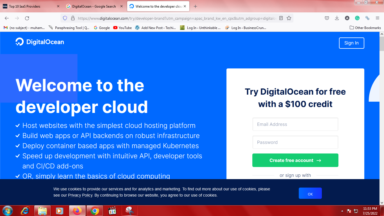Show hidden system tray icons arrow

click(342, 211)
